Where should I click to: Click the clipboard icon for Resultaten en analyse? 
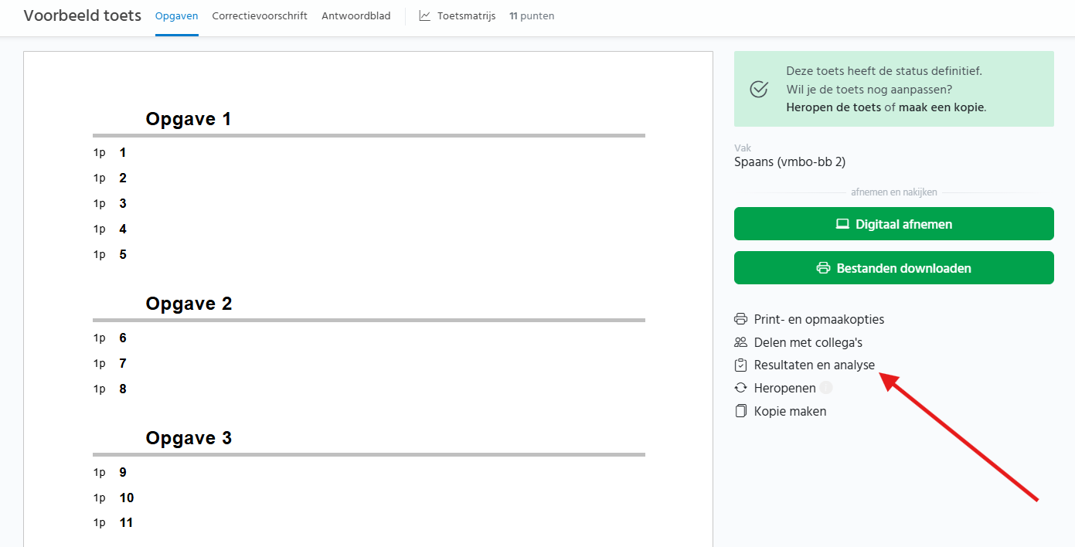pyautogui.click(x=740, y=365)
